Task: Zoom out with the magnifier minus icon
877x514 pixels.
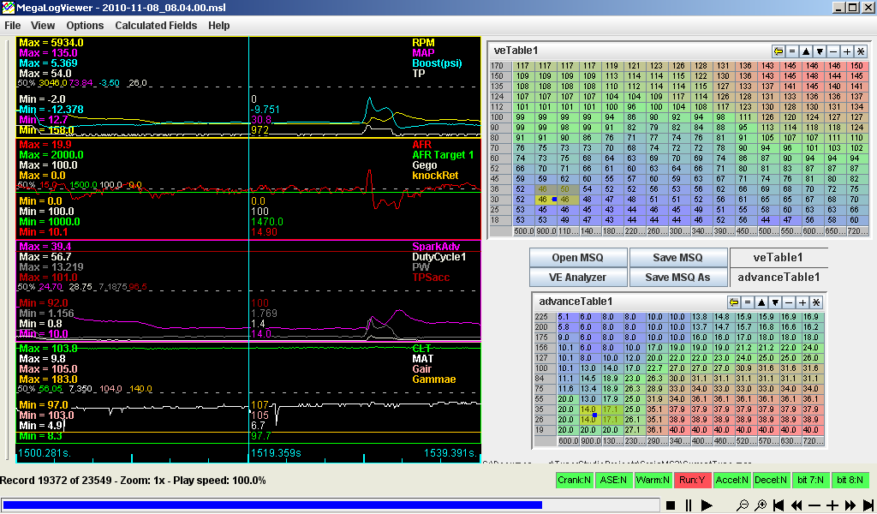Action: [x=743, y=505]
